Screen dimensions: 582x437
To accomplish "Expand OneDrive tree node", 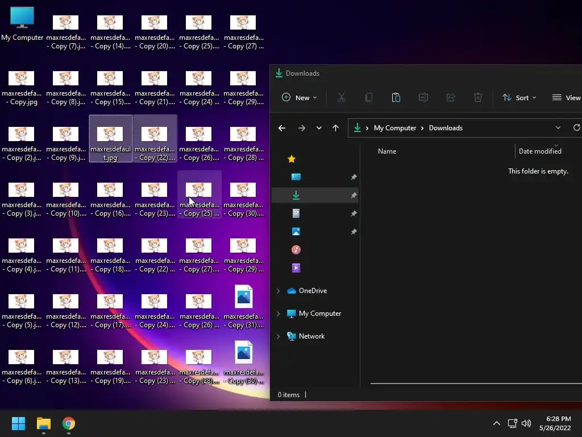I will (278, 291).
